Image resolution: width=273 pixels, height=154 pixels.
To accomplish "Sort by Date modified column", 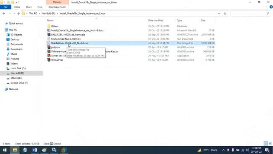I will click(156, 21).
